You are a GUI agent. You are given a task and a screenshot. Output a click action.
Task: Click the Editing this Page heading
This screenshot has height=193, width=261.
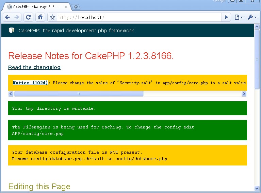coord(39,187)
